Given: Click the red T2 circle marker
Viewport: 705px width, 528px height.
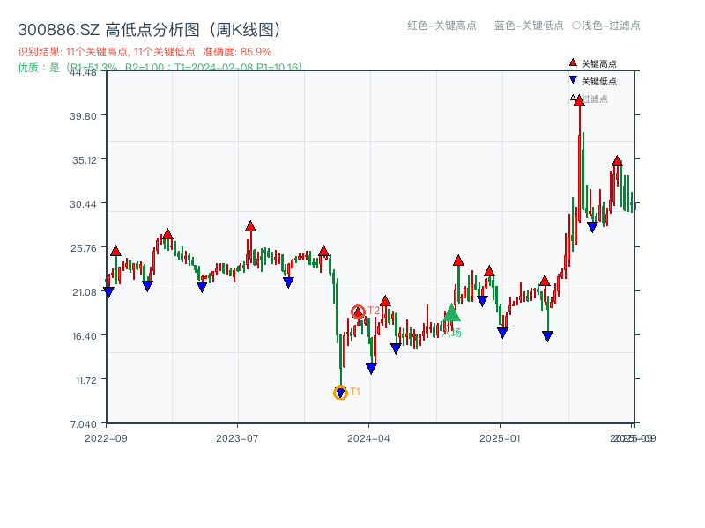Looking at the screenshot, I should pyautogui.click(x=358, y=312).
